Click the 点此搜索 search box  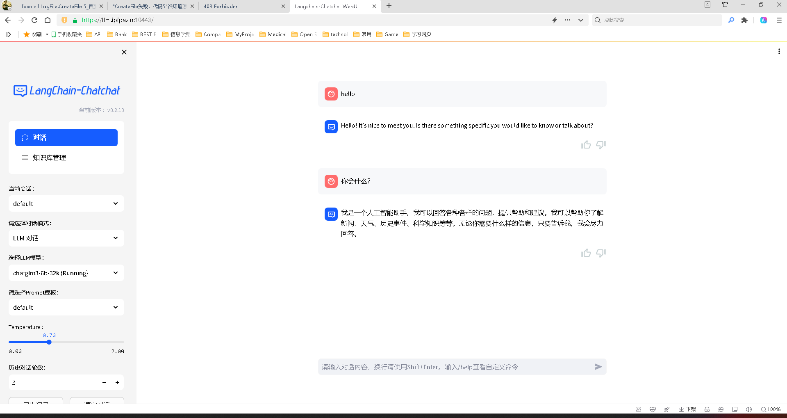pyautogui.click(x=657, y=20)
